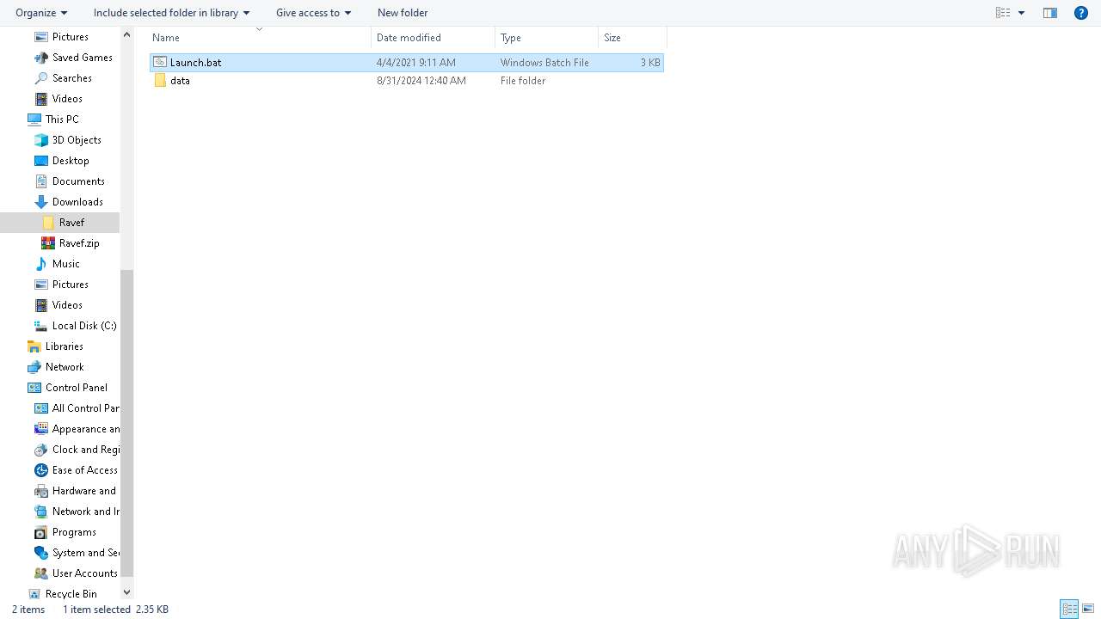Click the Desktop icon in sidebar
The width and height of the screenshot is (1101, 619).
[x=40, y=161]
